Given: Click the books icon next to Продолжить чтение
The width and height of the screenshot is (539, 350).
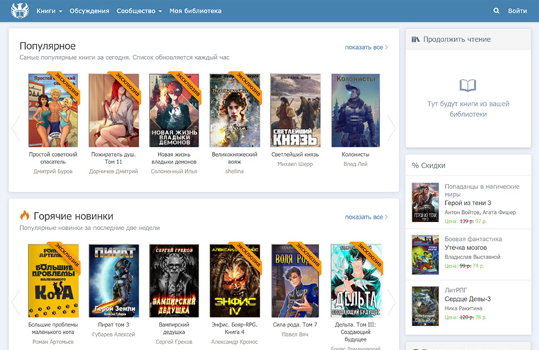Looking at the screenshot, I should click(415, 39).
